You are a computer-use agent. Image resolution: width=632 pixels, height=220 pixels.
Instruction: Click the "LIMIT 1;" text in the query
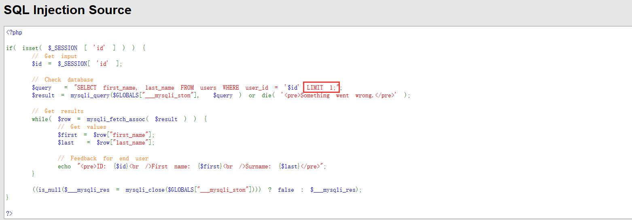point(321,88)
